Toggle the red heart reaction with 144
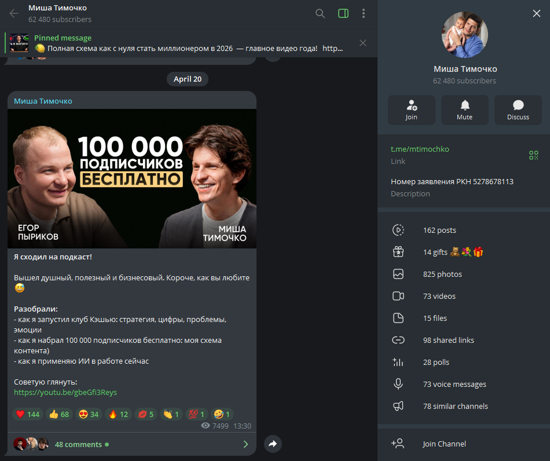550x461 pixels. pyautogui.click(x=28, y=414)
